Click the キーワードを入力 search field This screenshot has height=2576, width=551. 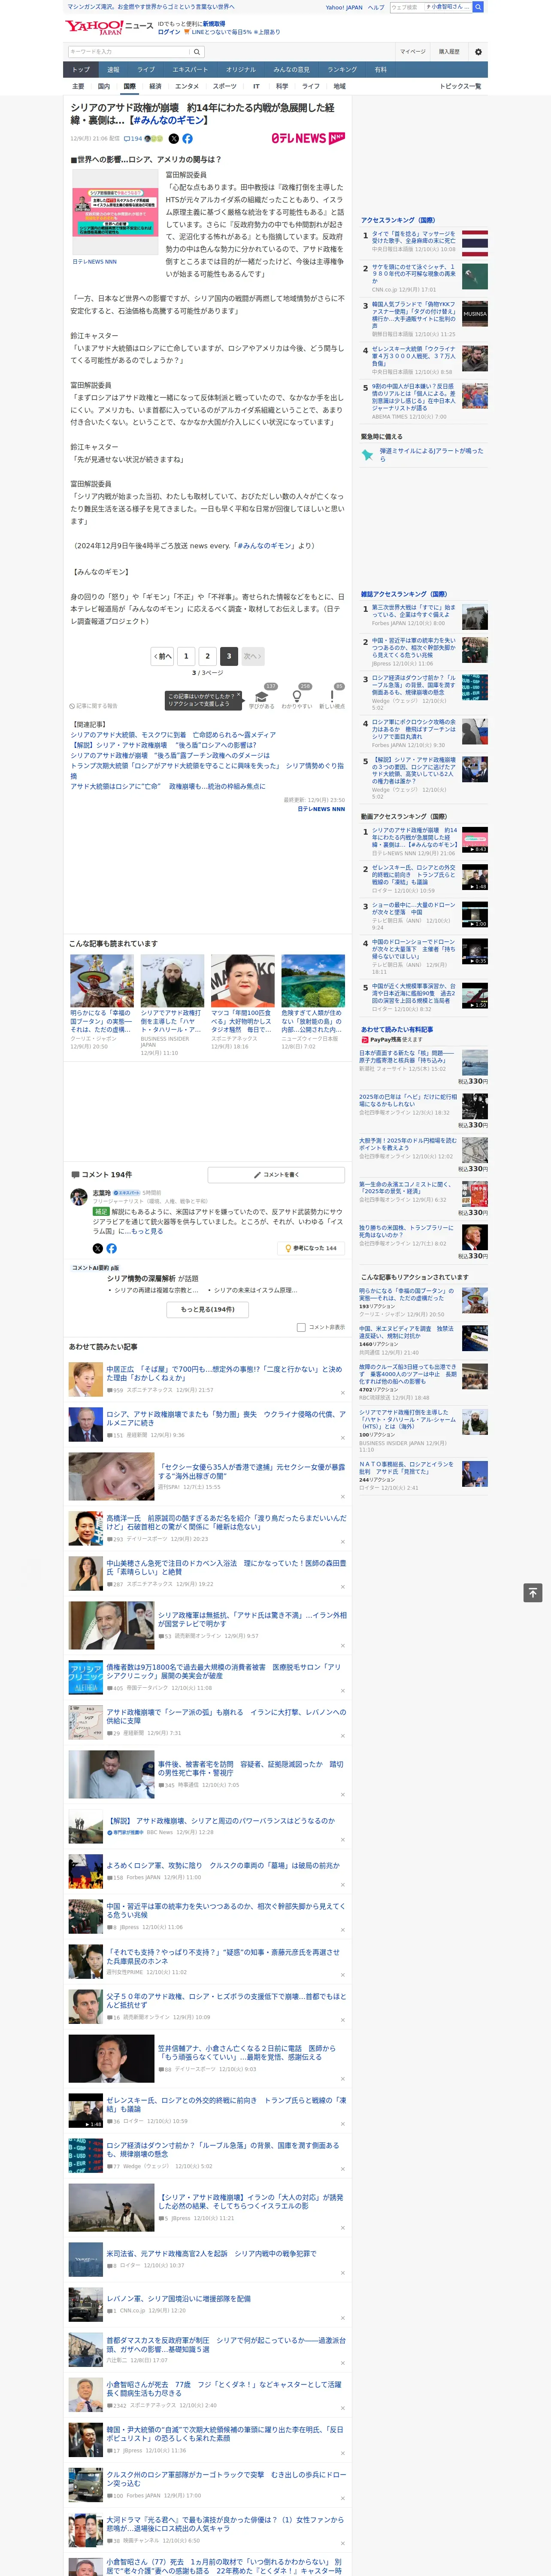click(x=129, y=51)
